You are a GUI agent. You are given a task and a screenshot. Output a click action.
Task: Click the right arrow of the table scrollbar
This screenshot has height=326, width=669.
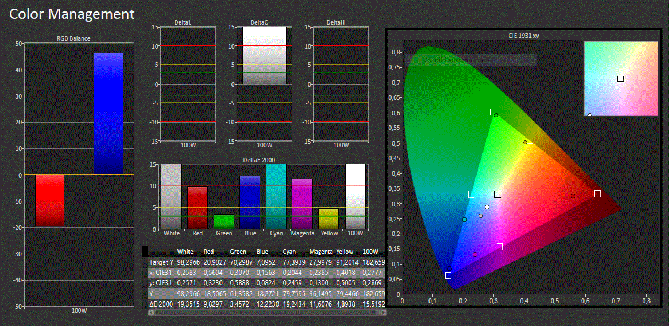pyautogui.click(x=384, y=312)
